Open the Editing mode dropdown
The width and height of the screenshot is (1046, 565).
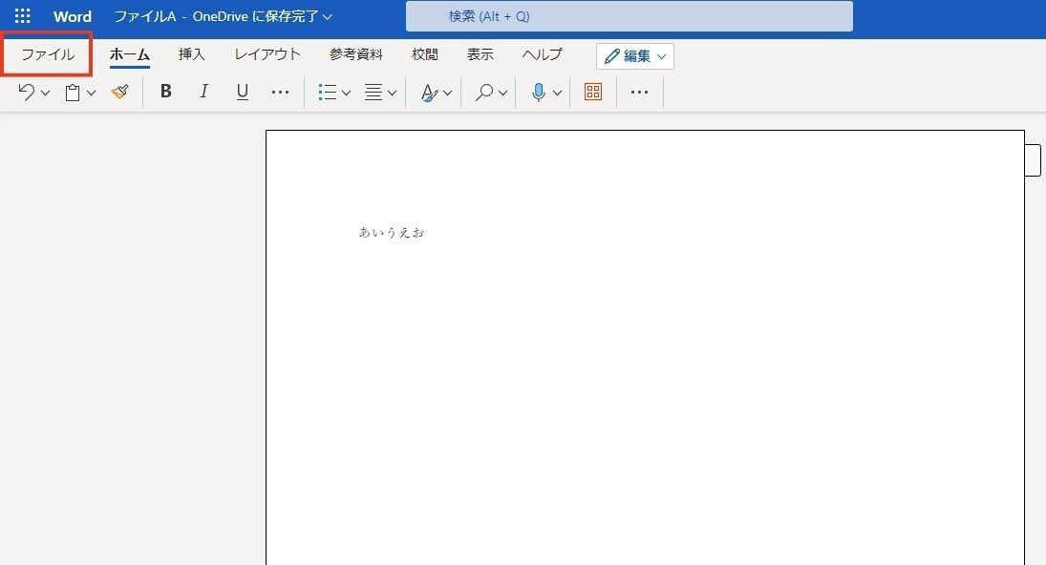(634, 55)
